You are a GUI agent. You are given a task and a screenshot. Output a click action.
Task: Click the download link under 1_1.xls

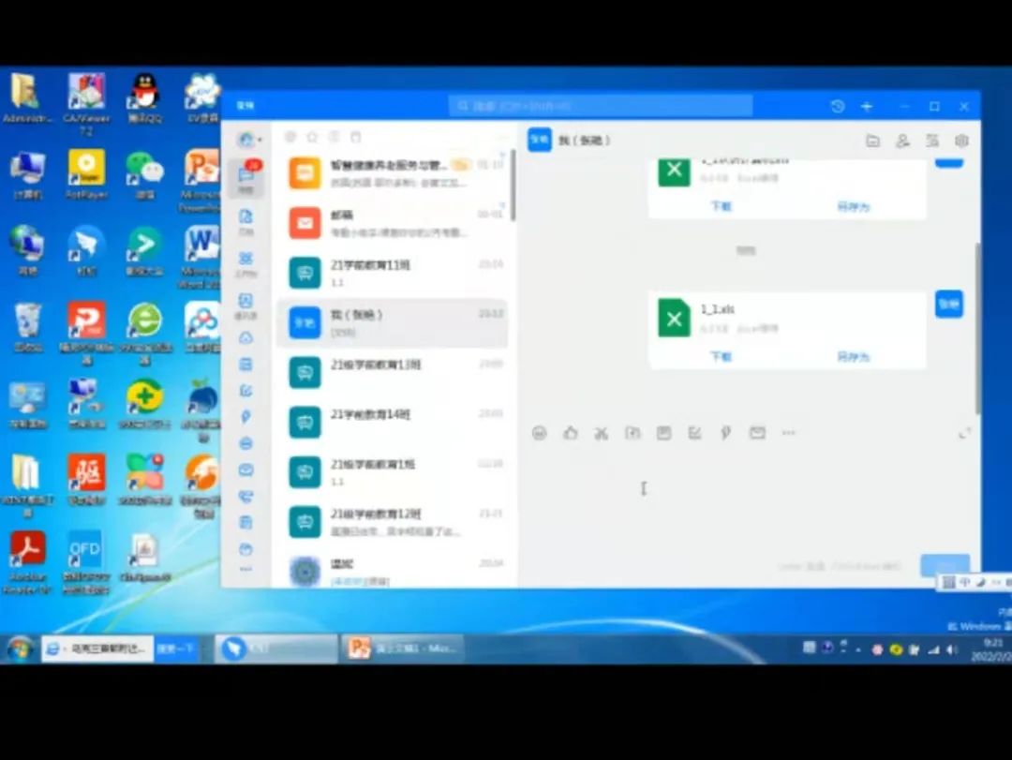click(721, 356)
